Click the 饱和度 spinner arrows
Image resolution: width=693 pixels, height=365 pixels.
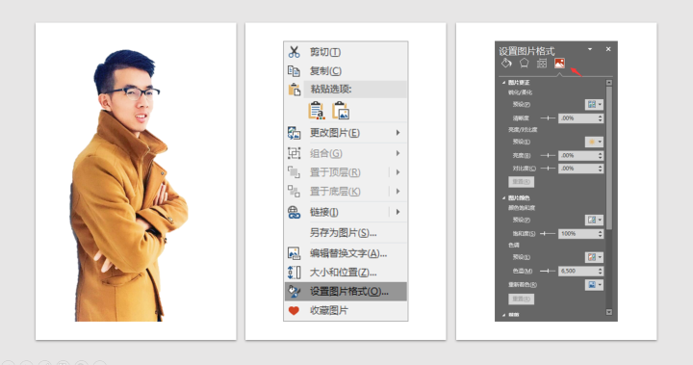(601, 234)
